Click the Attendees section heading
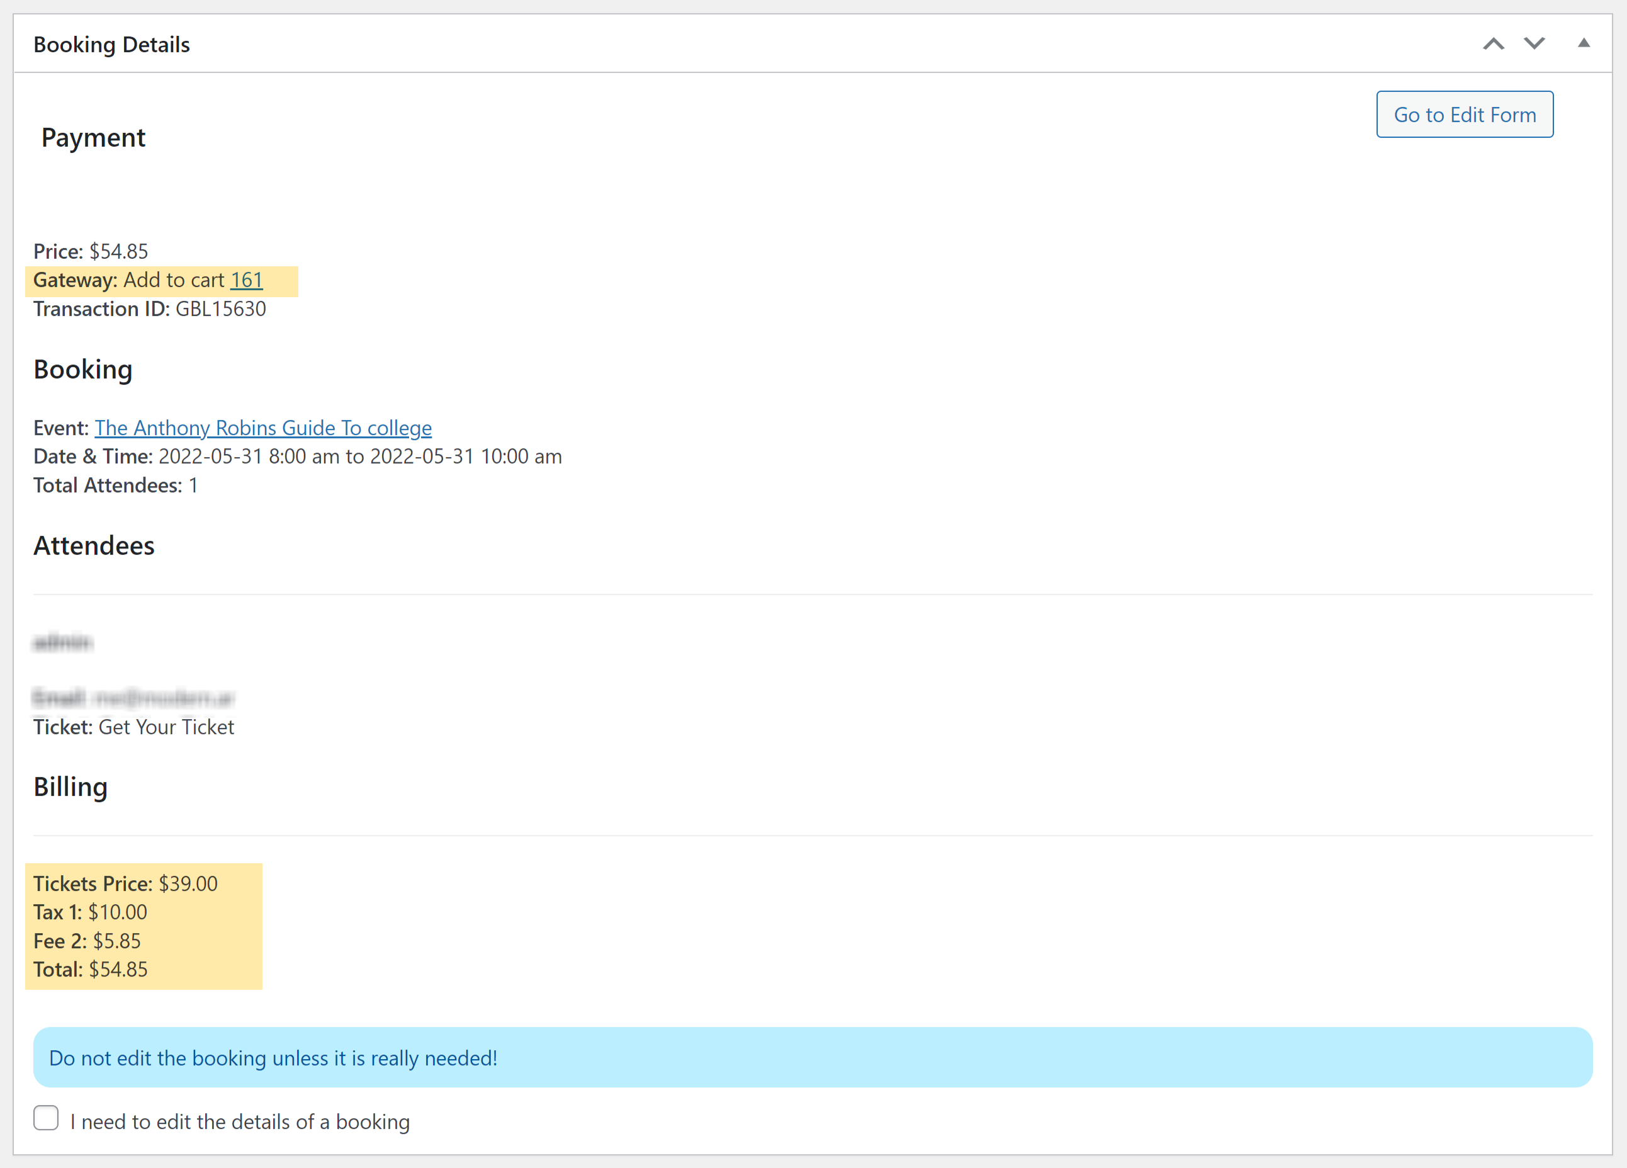Image resolution: width=1627 pixels, height=1168 pixels. pyautogui.click(x=94, y=546)
